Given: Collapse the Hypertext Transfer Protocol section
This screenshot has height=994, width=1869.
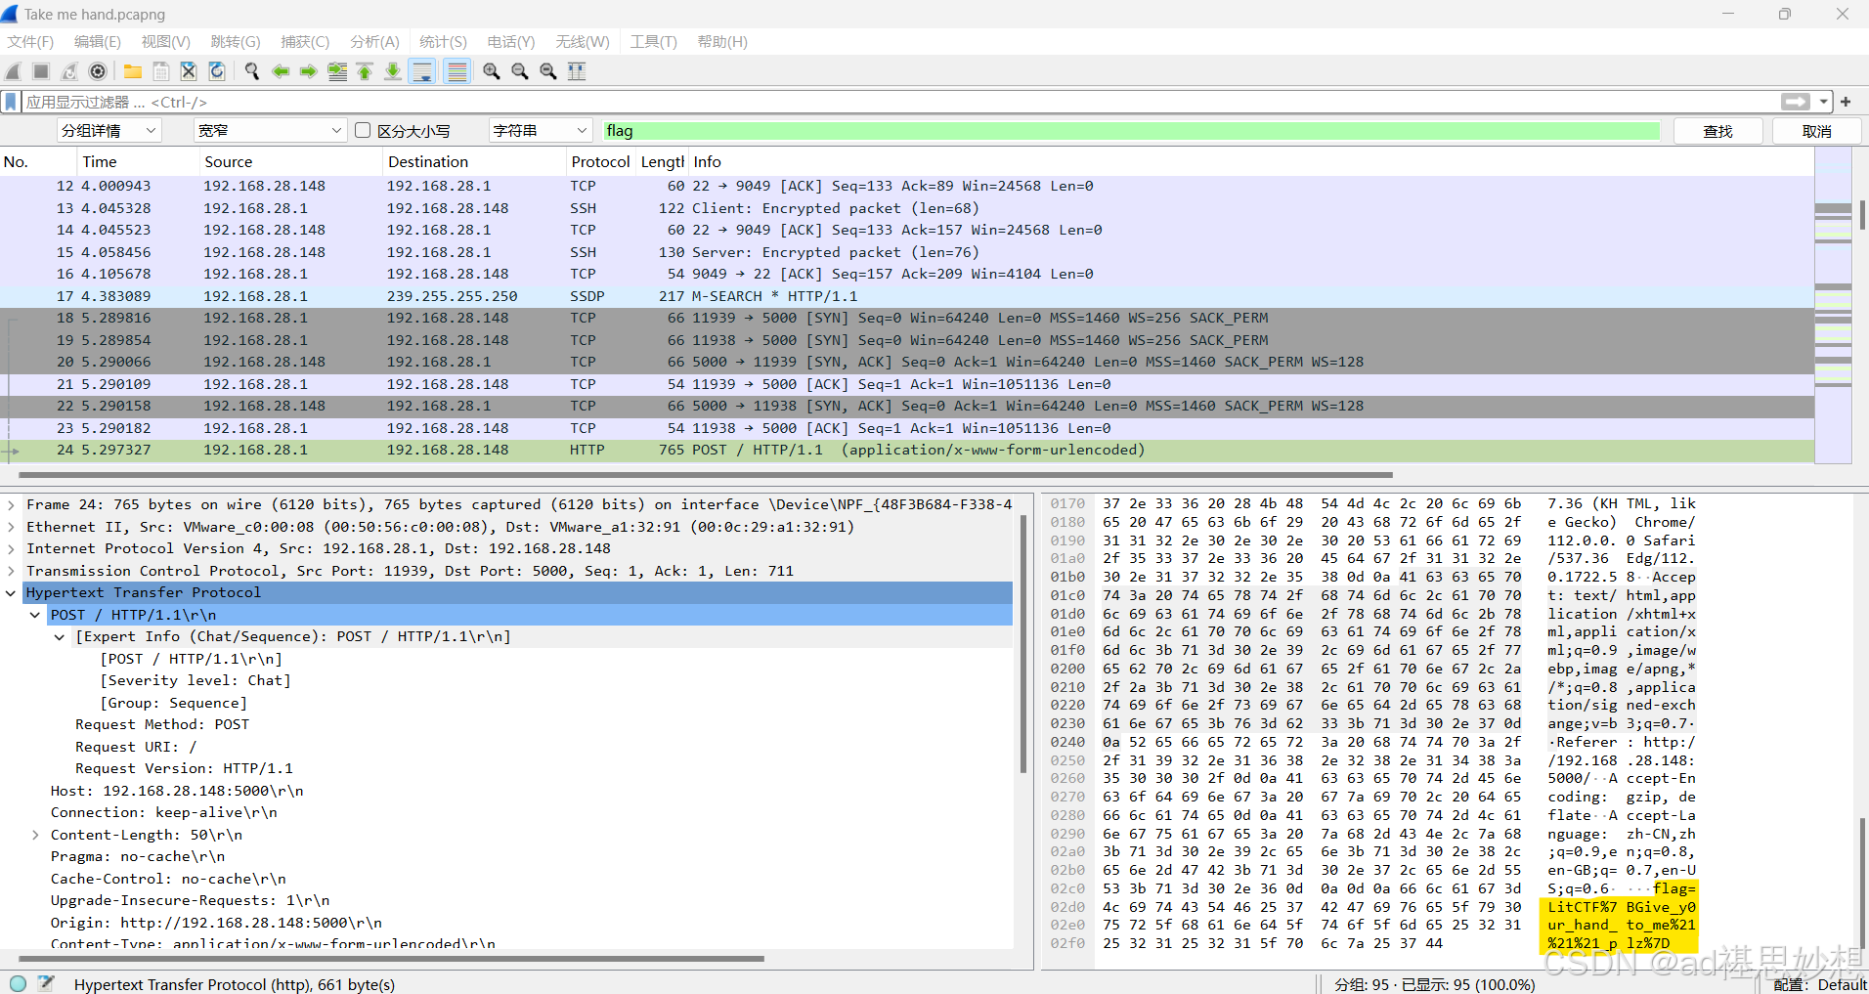Looking at the screenshot, I should 11,592.
